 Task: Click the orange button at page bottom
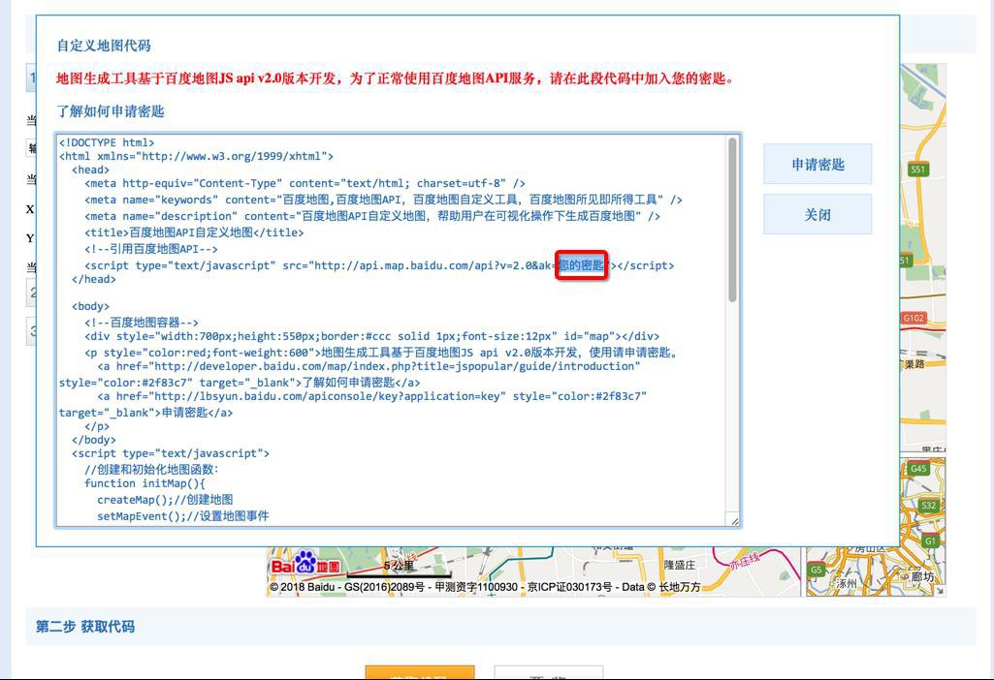point(420,672)
